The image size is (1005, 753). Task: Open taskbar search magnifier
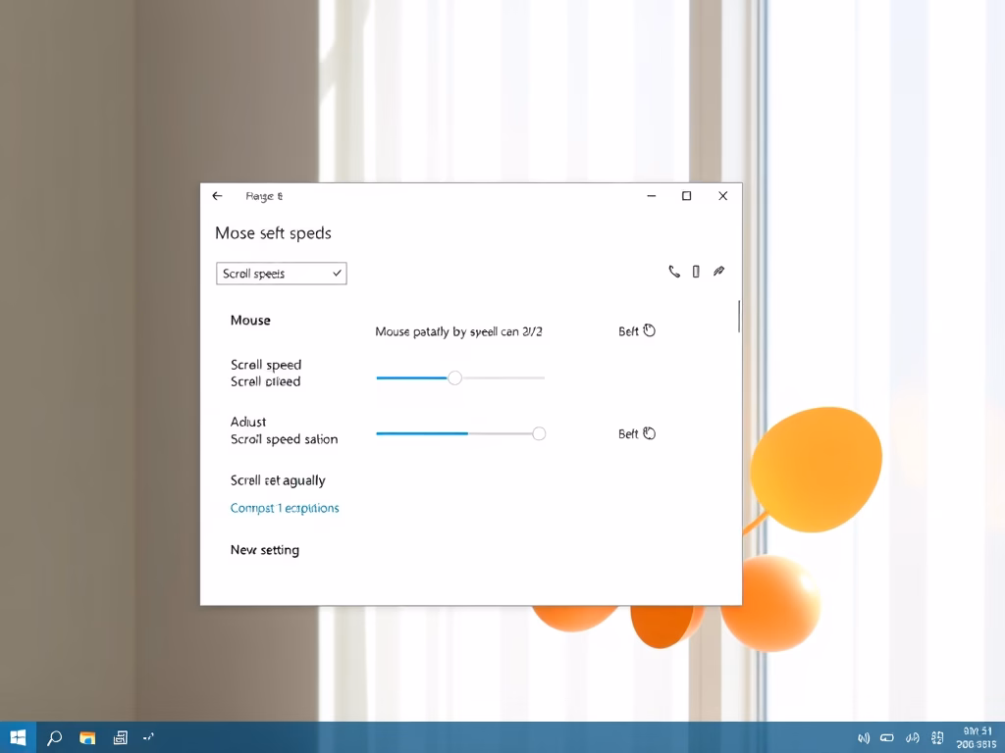(55, 737)
